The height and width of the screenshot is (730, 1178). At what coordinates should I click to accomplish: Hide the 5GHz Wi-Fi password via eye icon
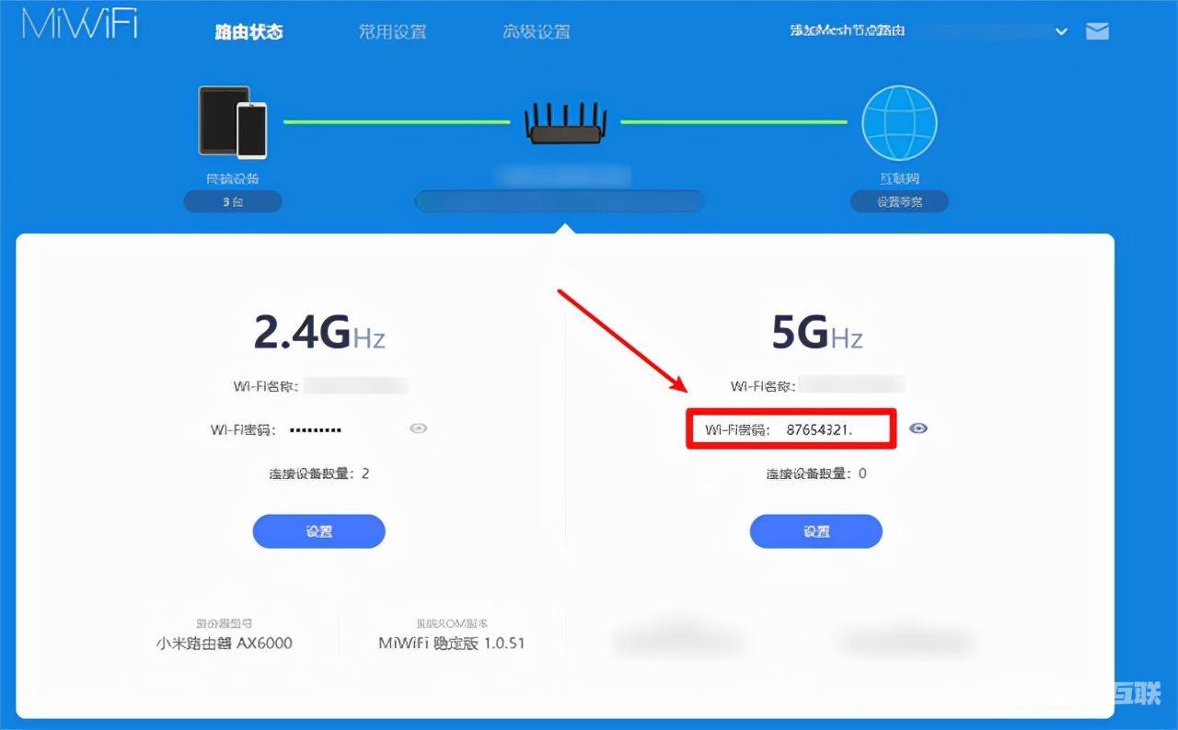coord(918,428)
